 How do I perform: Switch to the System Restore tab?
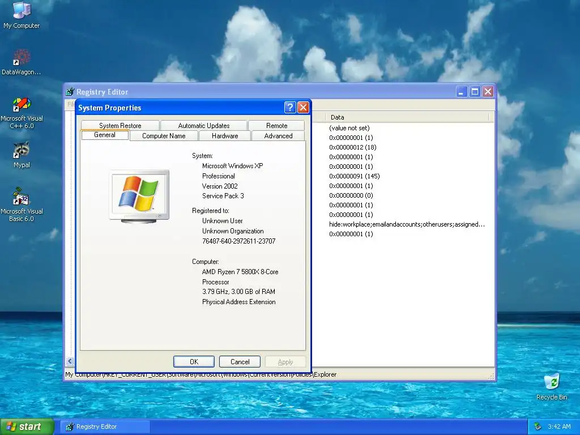120,125
